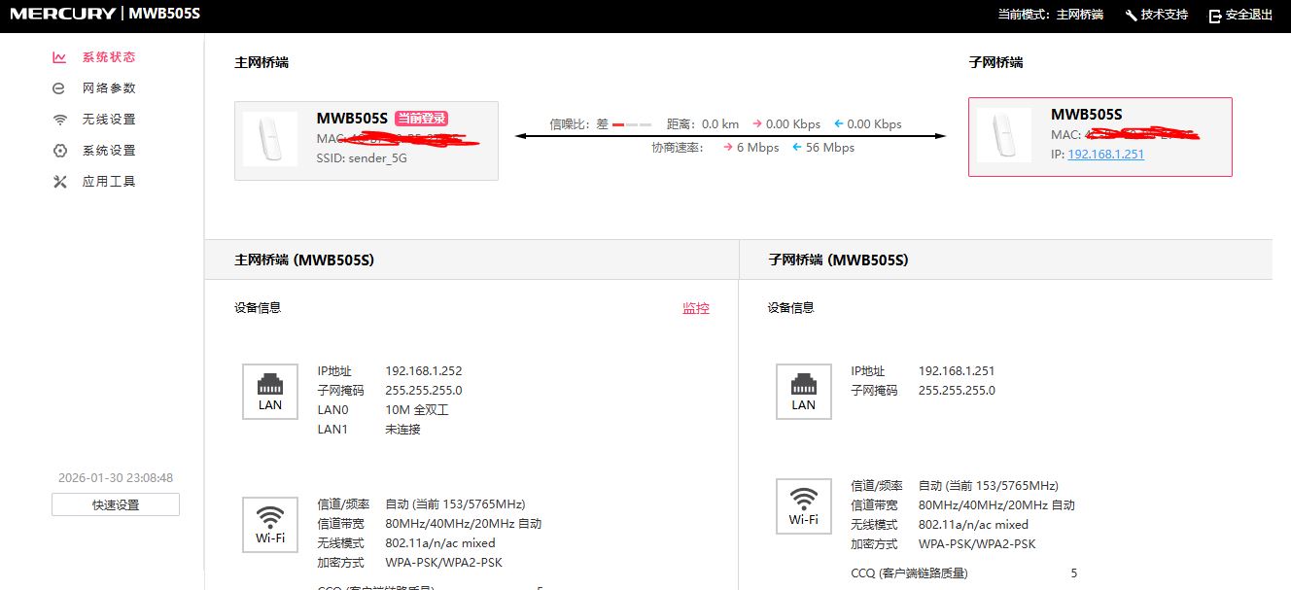Viewport: 1291px width, 590px height.
Task: Click the 当前登录 badge
Action: [421, 119]
